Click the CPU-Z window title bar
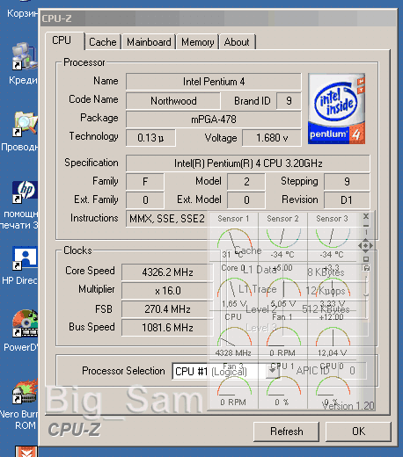403x457 pixels. [x=217, y=18]
